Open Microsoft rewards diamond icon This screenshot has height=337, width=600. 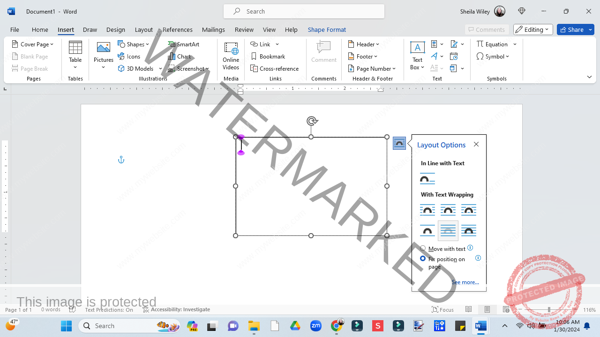522,11
